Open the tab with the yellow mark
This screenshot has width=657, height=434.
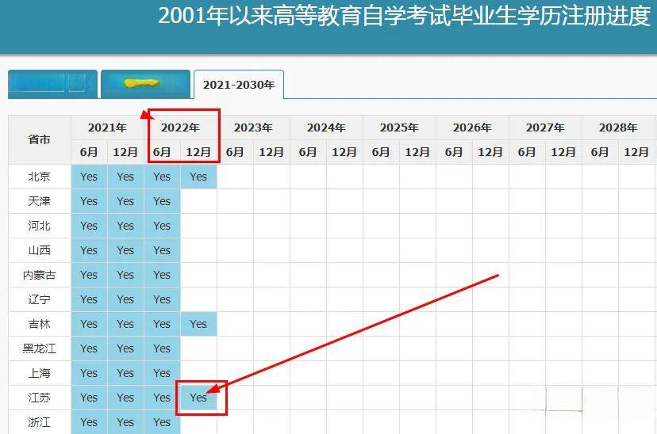[x=146, y=83]
